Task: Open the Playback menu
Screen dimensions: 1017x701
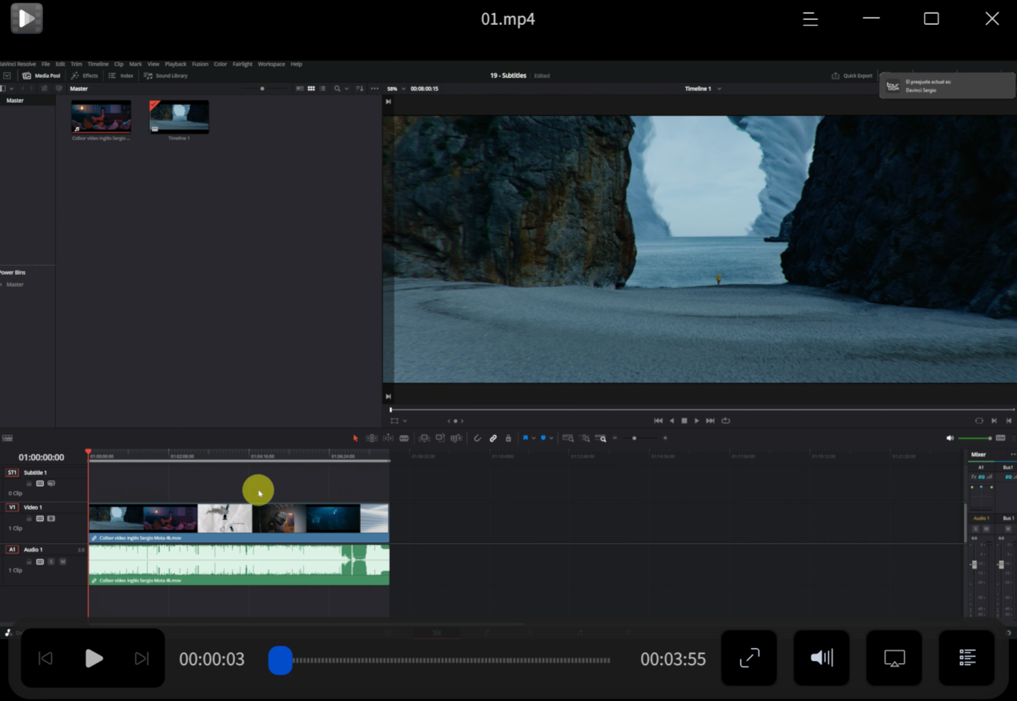Action: tap(176, 64)
